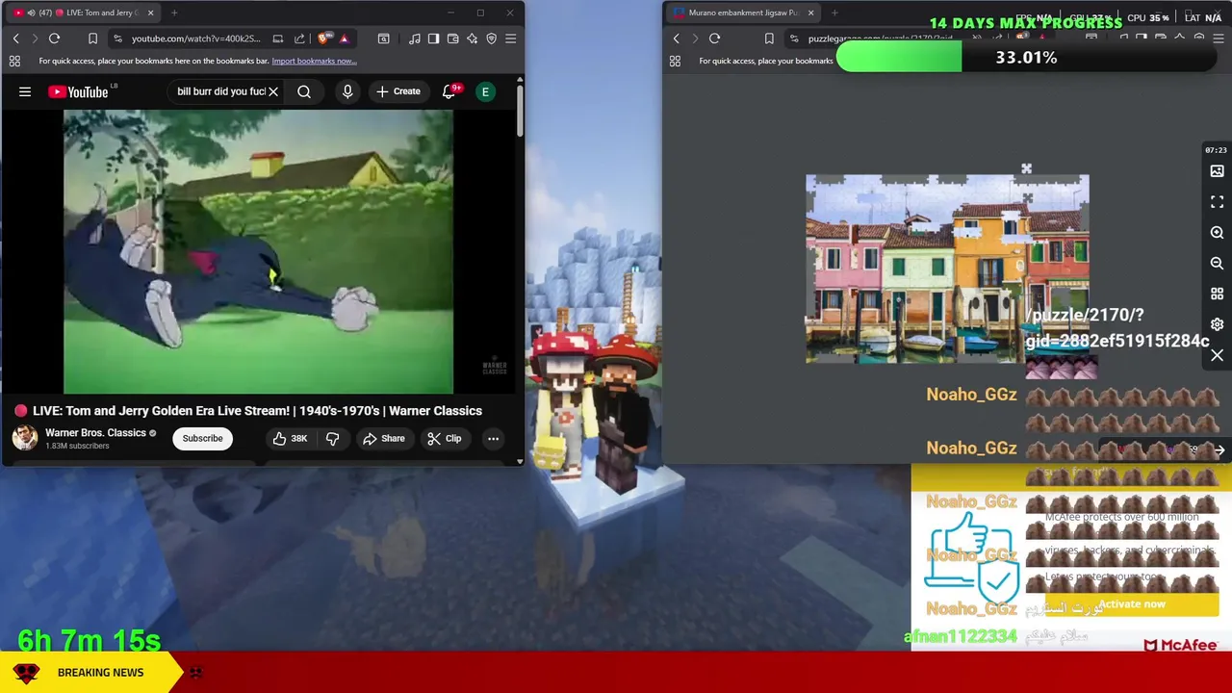This screenshot has height=693, width=1232.
Task: Reload the puzzle garage page
Action: coord(714,38)
